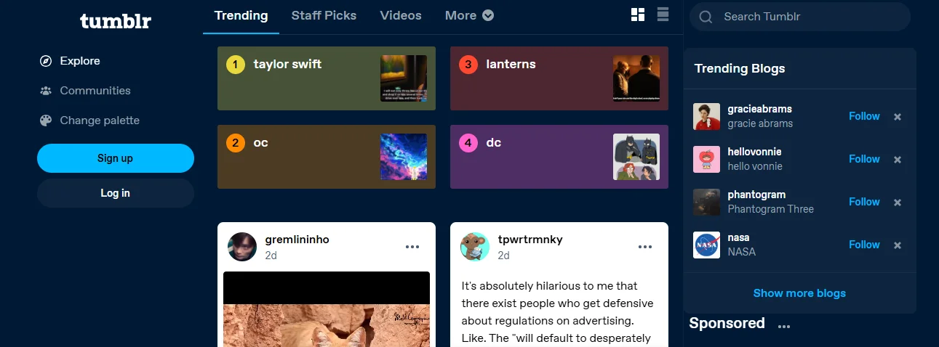Click the Log in button
The image size is (939, 347).
(116, 193)
